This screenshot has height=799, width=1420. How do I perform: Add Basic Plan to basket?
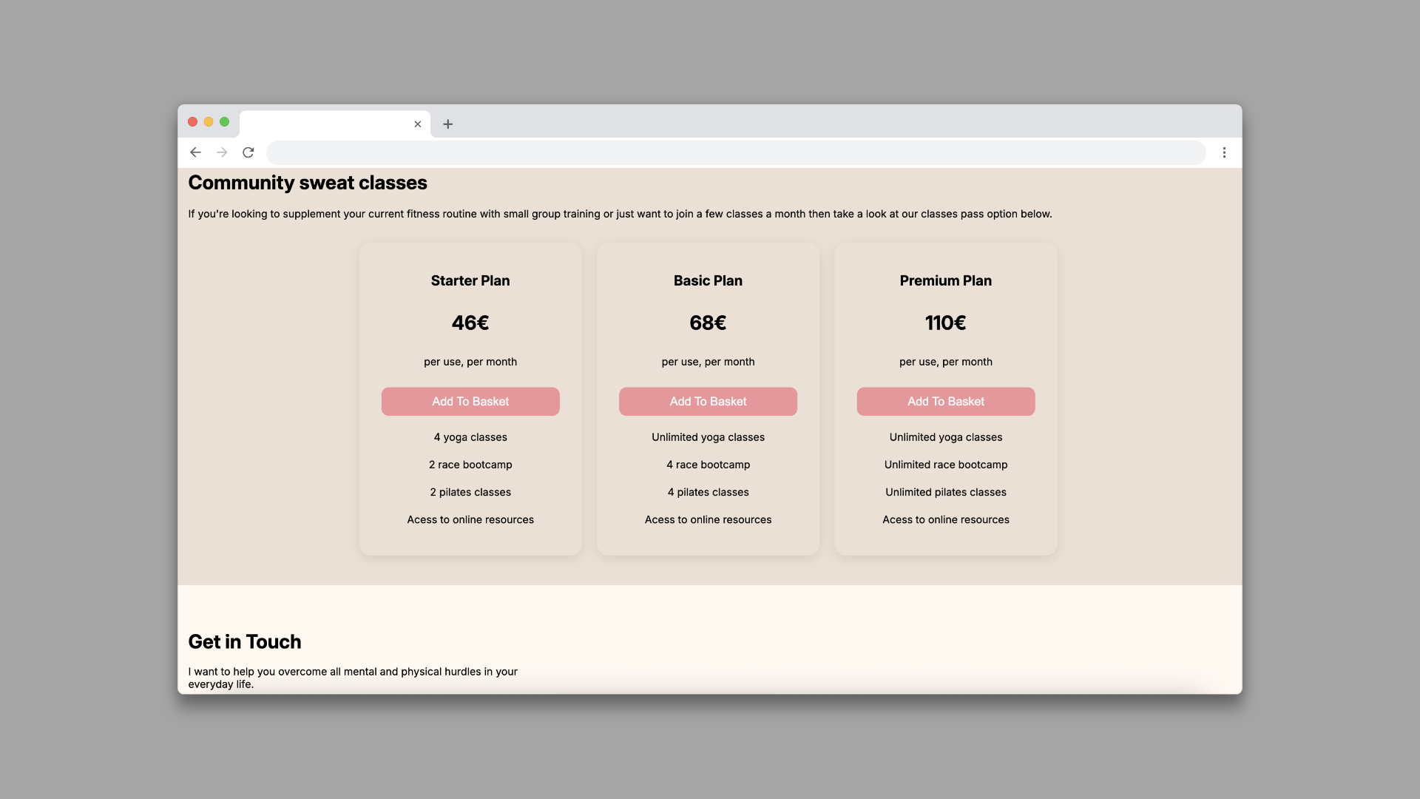coord(708,402)
